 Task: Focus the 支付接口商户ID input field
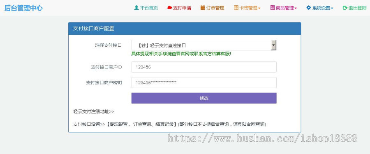click(204, 67)
